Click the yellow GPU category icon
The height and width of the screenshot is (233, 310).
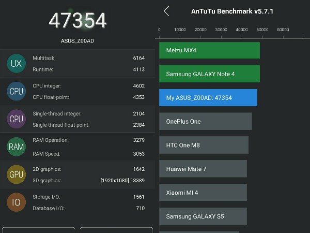click(16, 174)
